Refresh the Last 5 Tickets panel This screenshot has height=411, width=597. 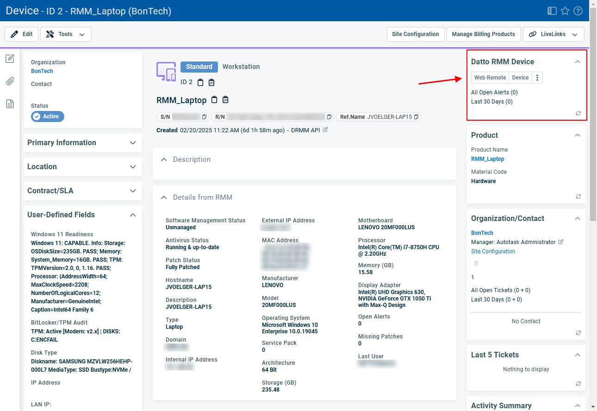tap(578, 384)
